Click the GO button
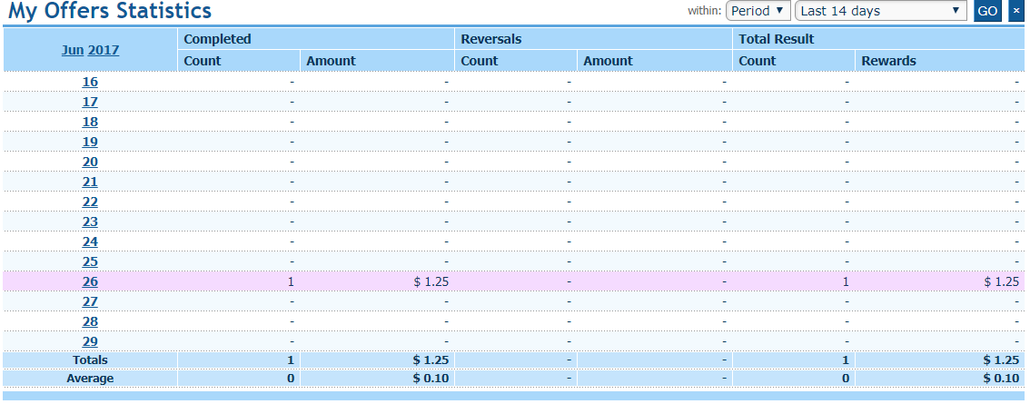The height and width of the screenshot is (404, 1030). [x=986, y=12]
